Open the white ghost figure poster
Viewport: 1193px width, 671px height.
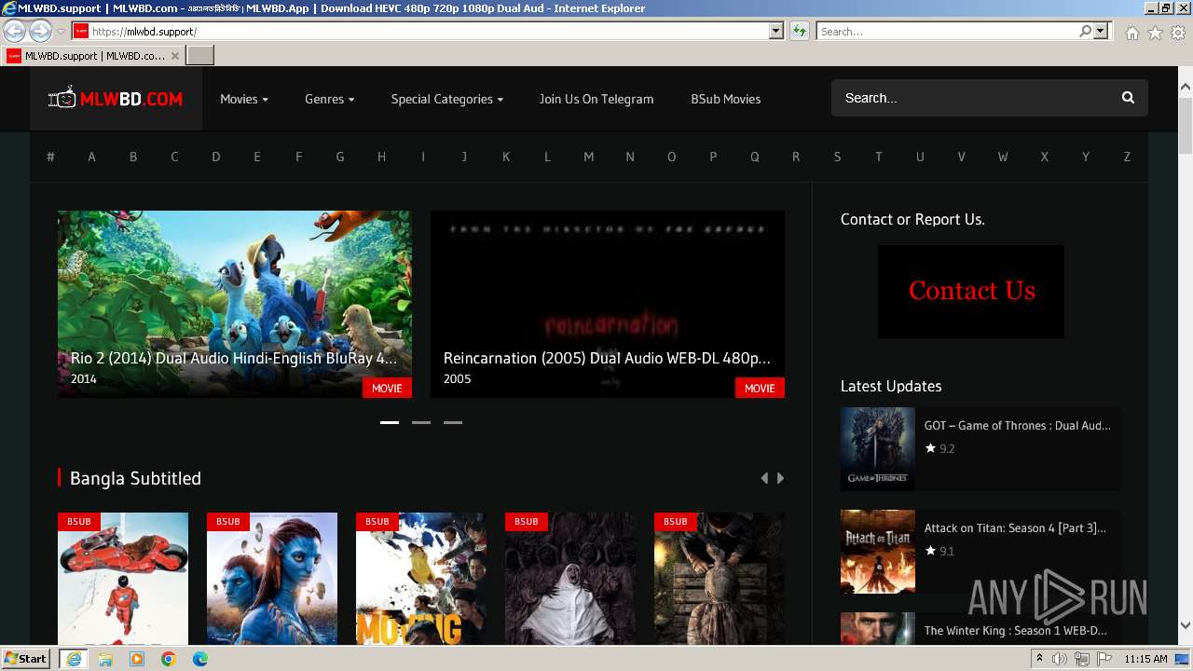point(570,579)
